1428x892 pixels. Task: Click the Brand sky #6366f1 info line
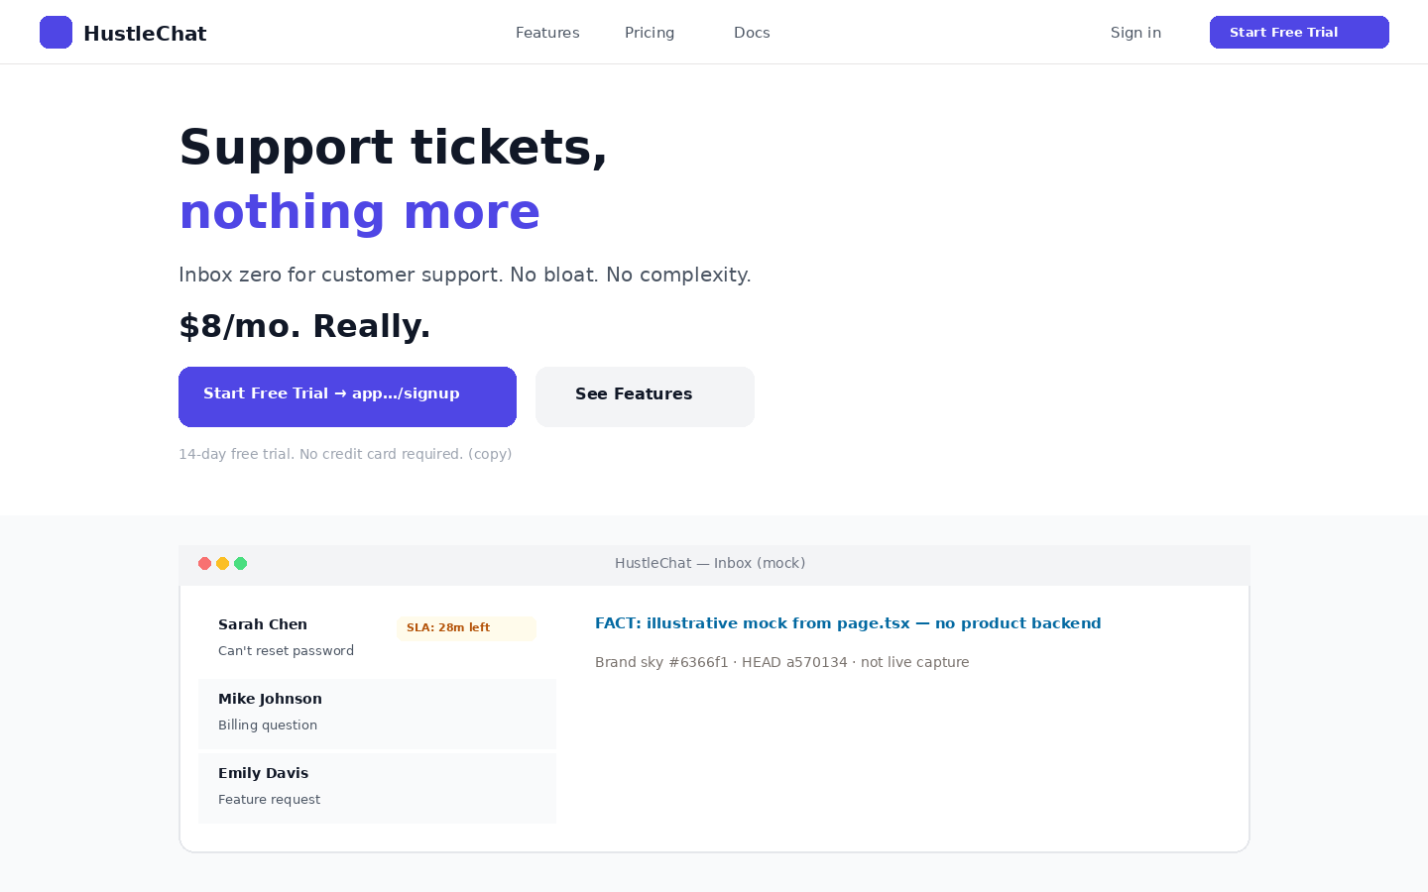click(781, 662)
